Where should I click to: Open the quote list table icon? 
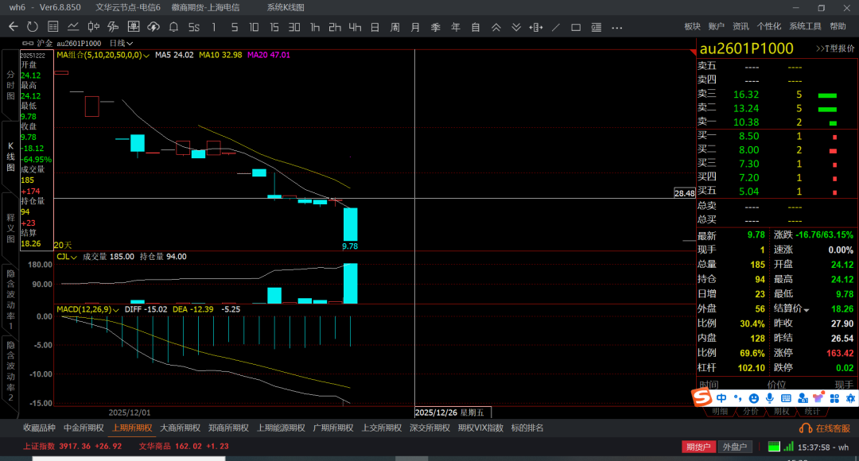53,27
